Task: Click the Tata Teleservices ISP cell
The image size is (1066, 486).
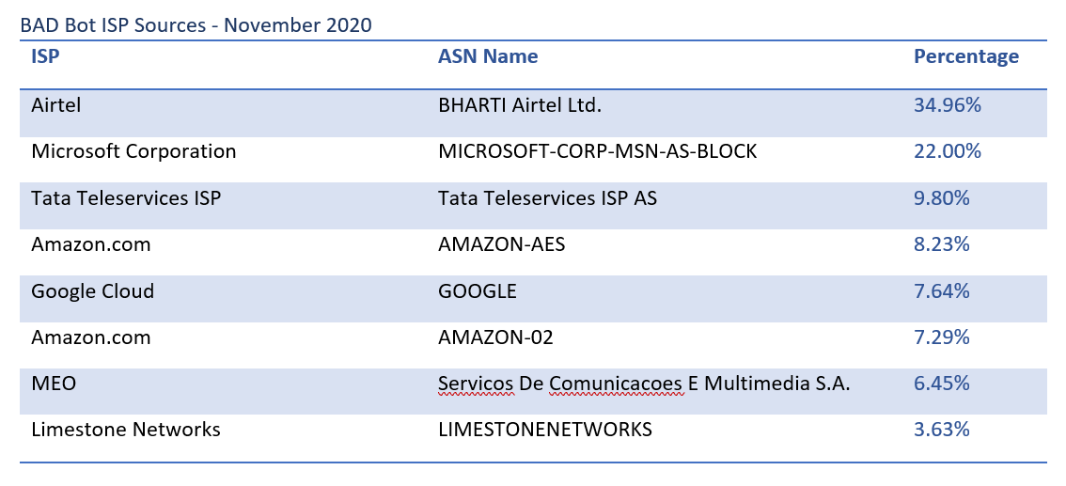Action: [126, 198]
